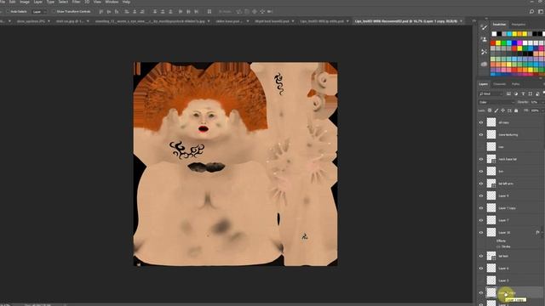Open the Window menu
Viewport: 545px width, 306px height.
112,2
